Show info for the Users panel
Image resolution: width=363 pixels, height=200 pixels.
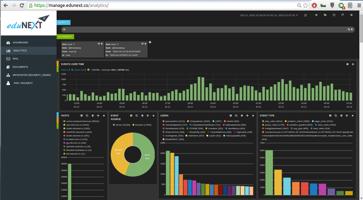coord(231,116)
